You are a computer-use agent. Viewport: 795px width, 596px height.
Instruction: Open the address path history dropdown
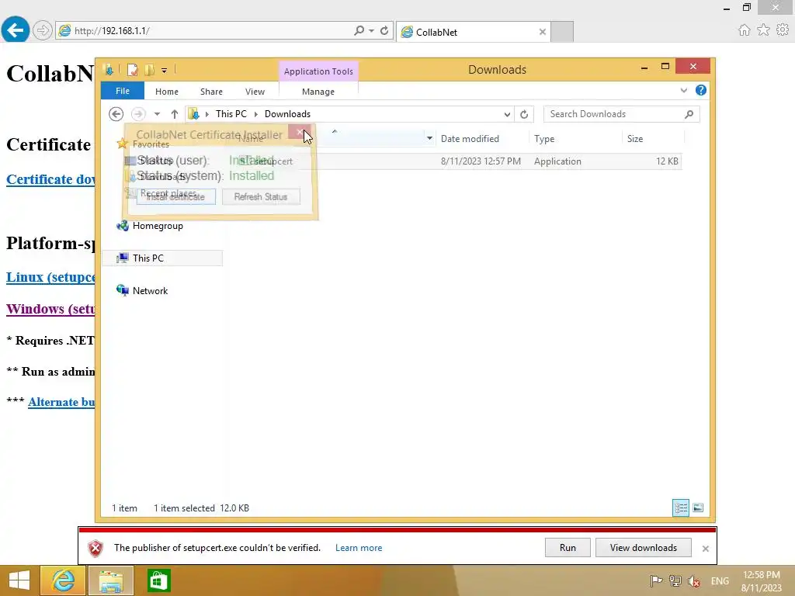(x=507, y=114)
